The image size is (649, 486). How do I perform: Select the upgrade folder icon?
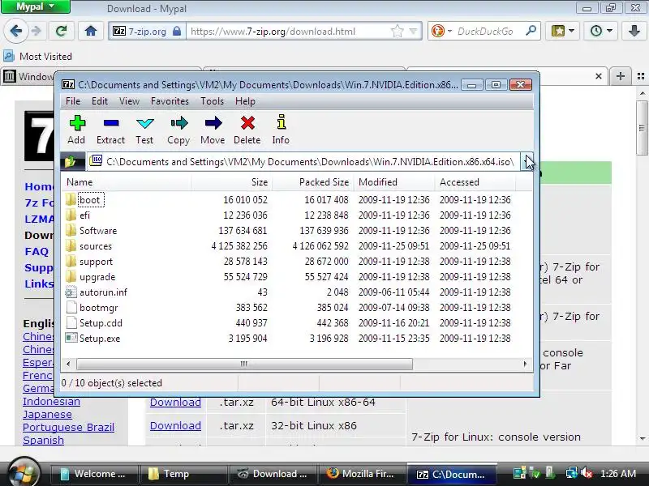tap(71, 276)
